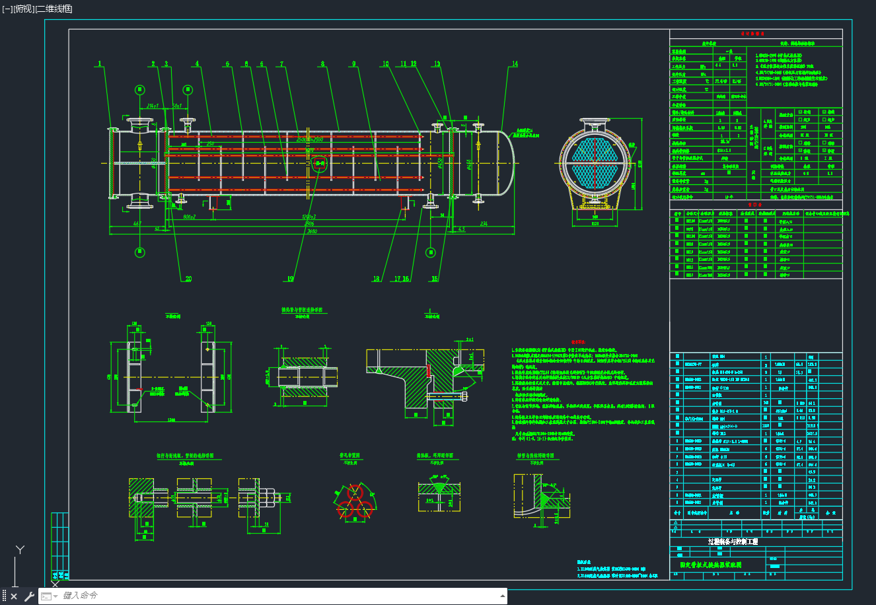Select the overall length dimension 3480
This screenshot has width=876, height=605.
(x=312, y=231)
